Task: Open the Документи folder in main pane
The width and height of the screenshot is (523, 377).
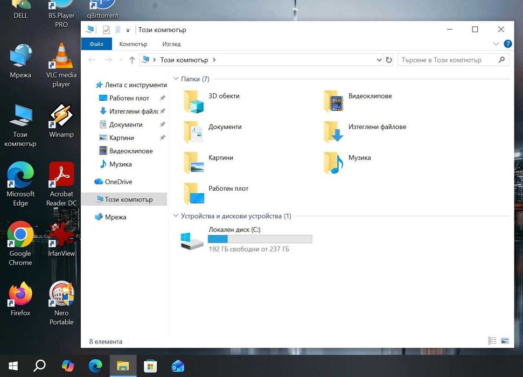Action: pos(212,132)
